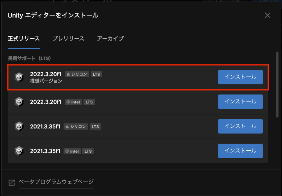Viewport: 282px width, 196px height.
Task: Click the Intel badge on 2022.3.20f1
Action: click(x=73, y=102)
